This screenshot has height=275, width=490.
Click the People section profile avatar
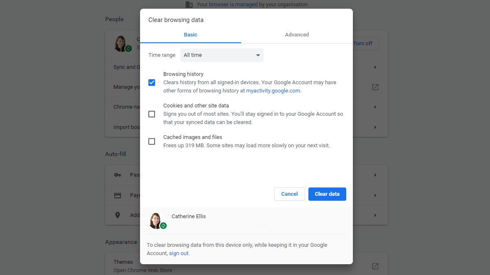point(121,43)
